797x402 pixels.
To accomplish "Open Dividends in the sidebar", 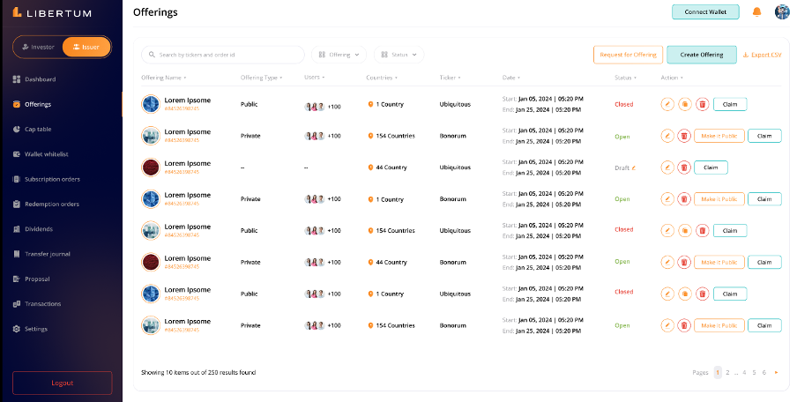I will 38,229.
